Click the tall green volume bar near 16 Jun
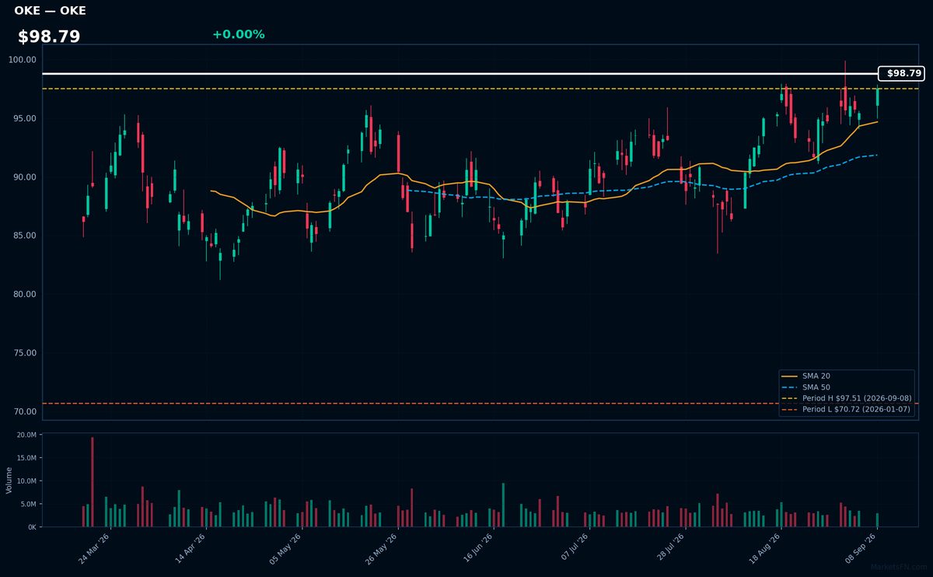The image size is (933, 577). click(x=503, y=505)
